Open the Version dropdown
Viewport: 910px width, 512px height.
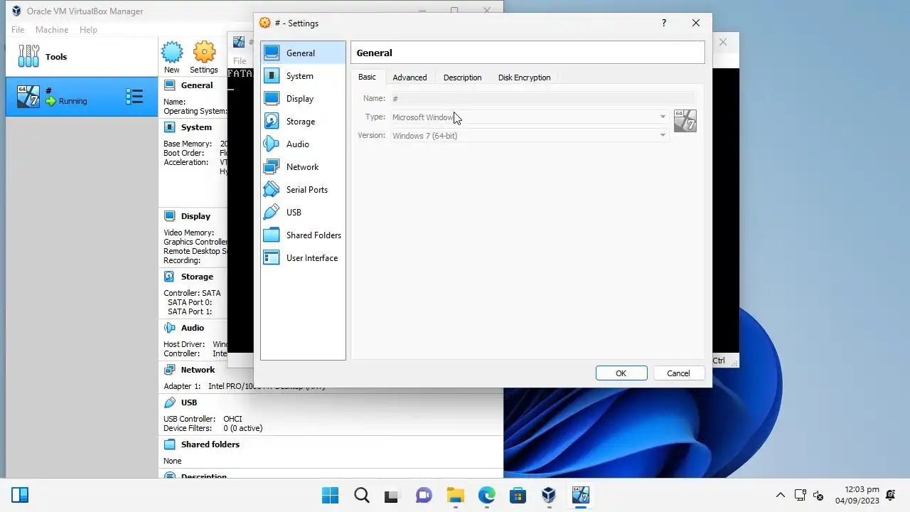pos(529,136)
